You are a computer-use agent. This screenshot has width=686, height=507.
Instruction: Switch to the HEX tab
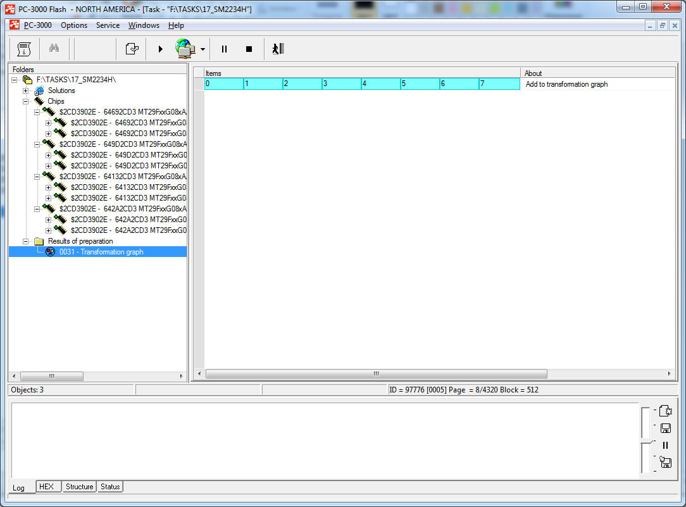[46, 487]
